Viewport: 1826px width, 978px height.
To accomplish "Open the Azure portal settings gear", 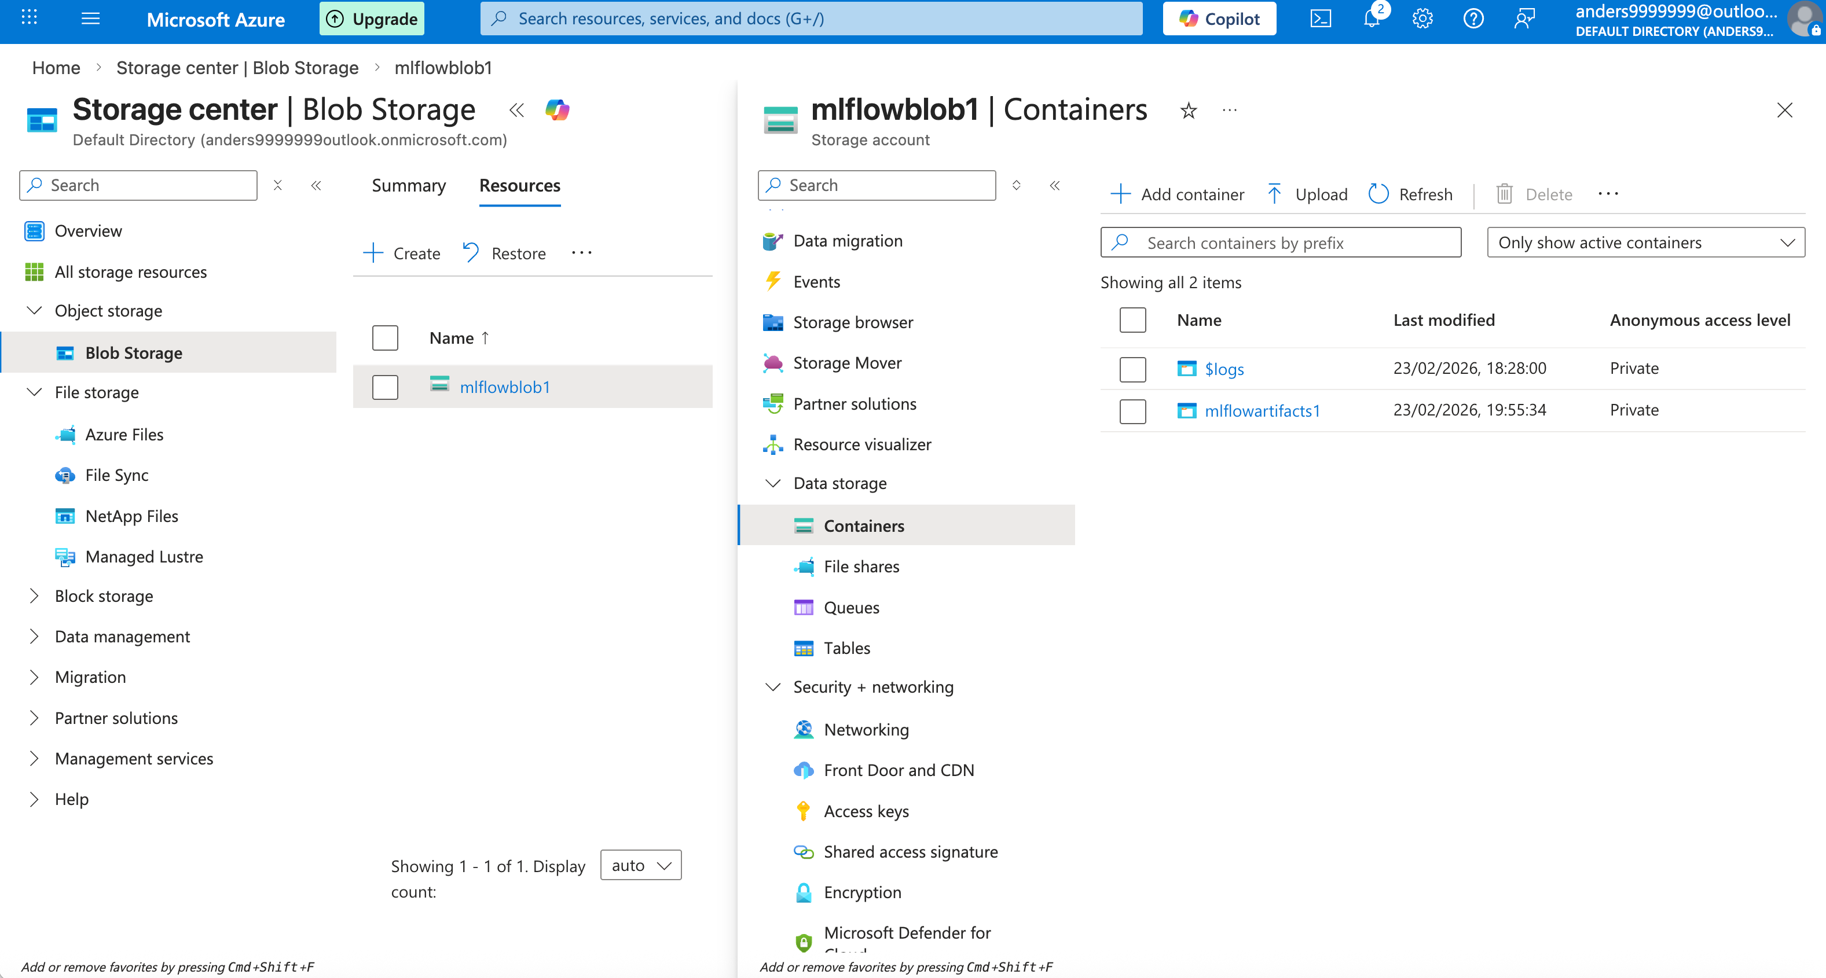I will pyautogui.click(x=1422, y=19).
